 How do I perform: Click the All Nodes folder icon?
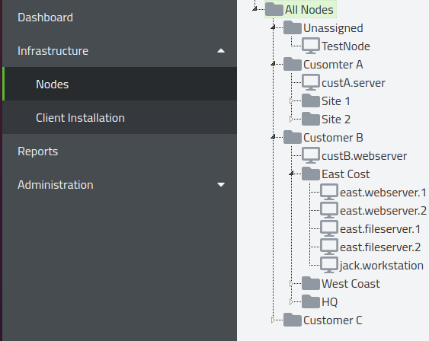(x=274, y=9)
